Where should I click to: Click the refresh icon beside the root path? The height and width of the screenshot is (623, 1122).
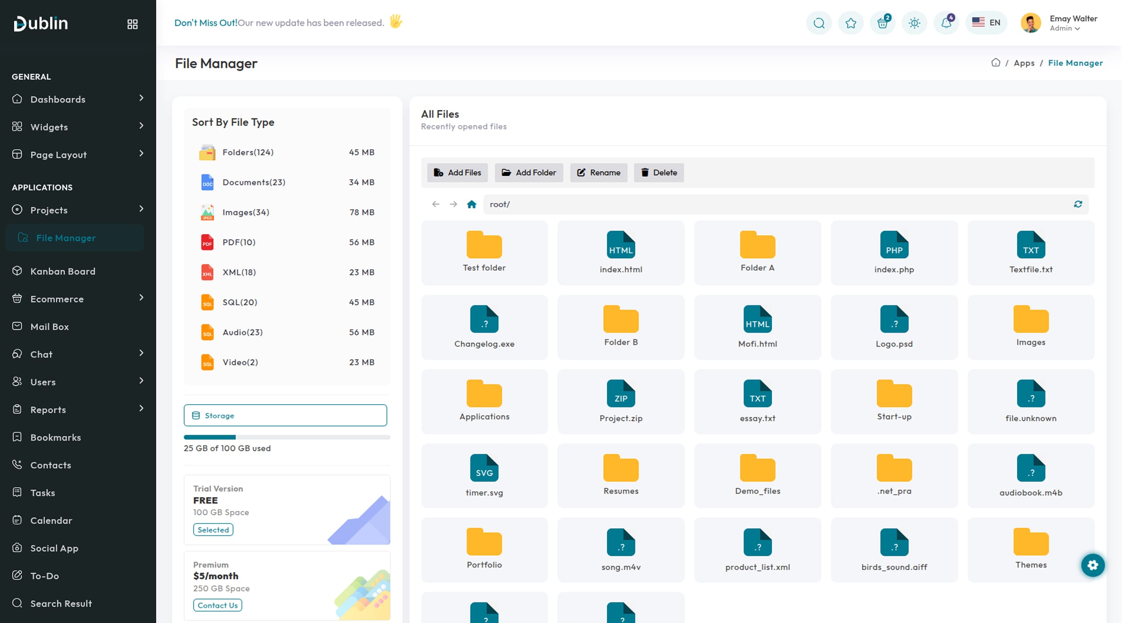click(1078, 204)
